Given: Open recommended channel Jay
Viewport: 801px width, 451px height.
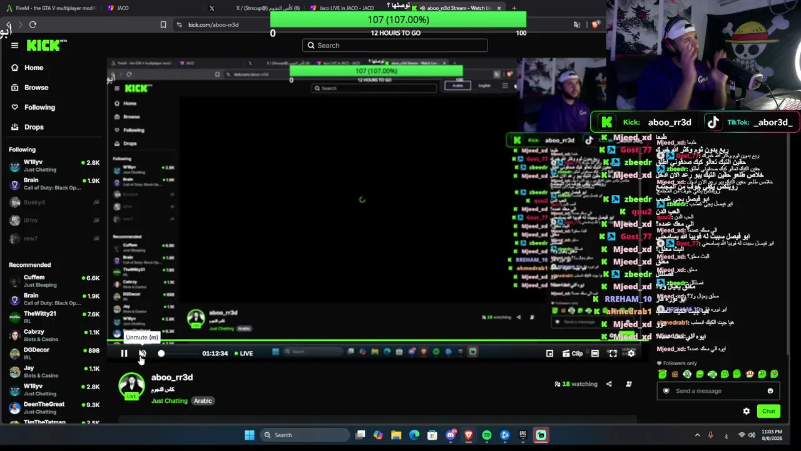Looking at the screenshot, I should tap(54, 371).
